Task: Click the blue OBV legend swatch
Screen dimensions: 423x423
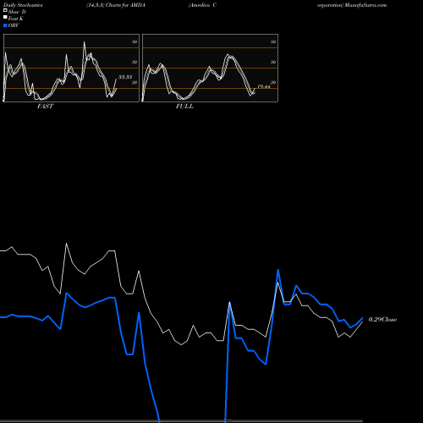Action: tap(5, 25)
